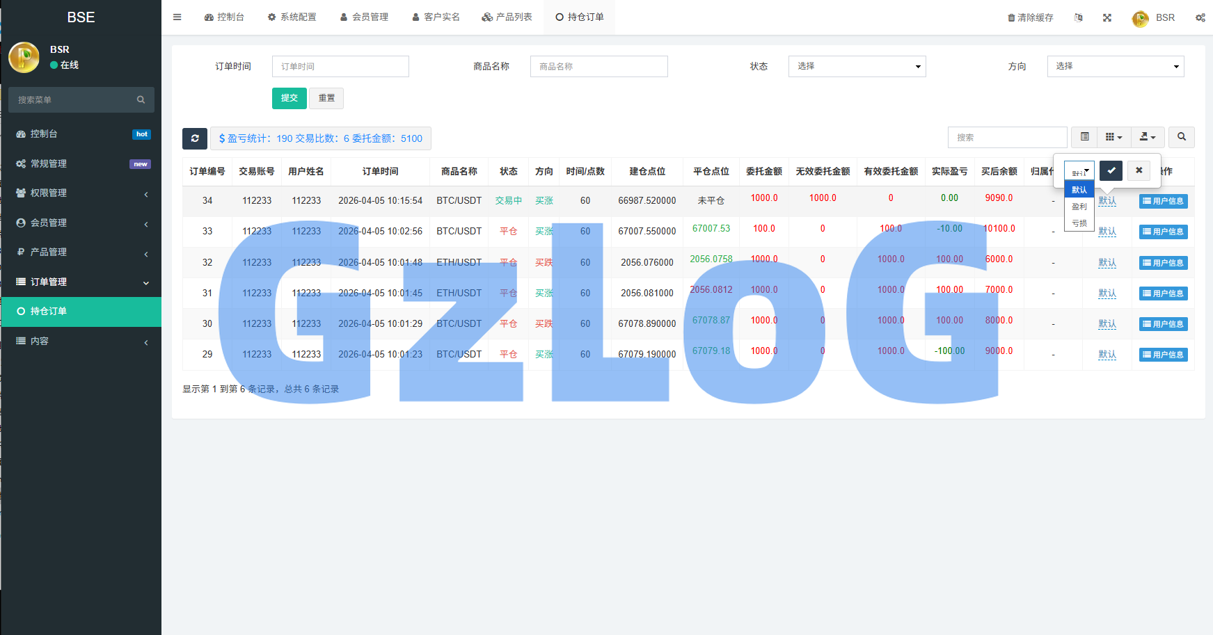Expand 会员管理 in the sidebar
This screenshot has height=635, width=1213.
[x=81, y=223]
